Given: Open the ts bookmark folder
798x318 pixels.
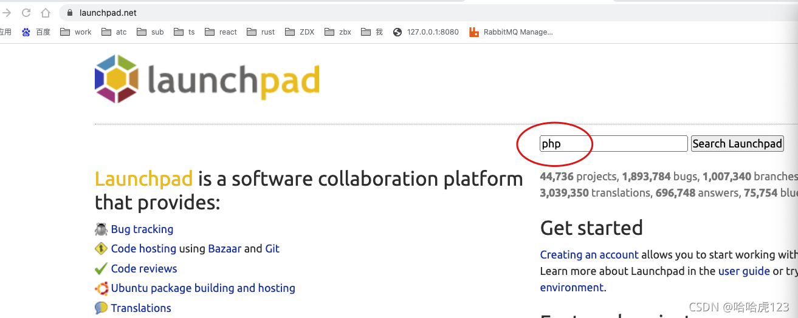Looking at the screenshot, I should (184, 32).
